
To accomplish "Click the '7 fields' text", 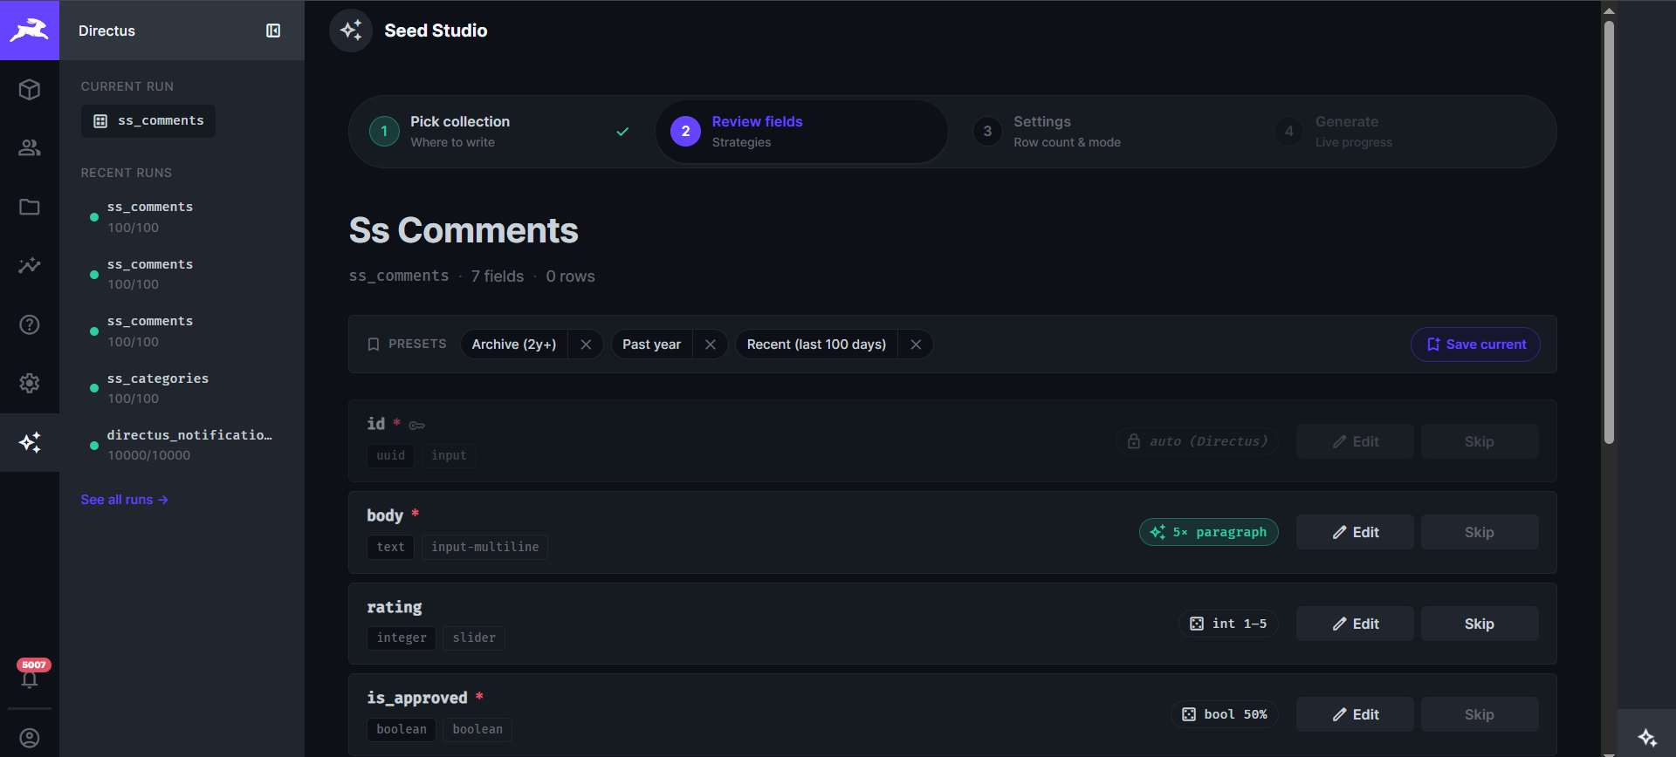I will (498, 276).
